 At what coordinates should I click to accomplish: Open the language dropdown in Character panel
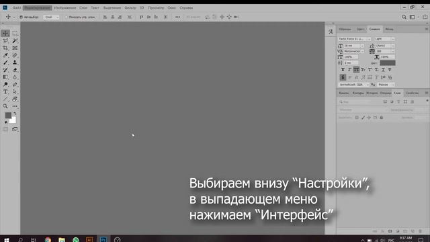354,85
